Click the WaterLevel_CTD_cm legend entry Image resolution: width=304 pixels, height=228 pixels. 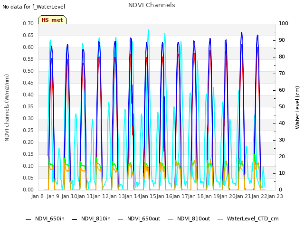pos(248,218)
